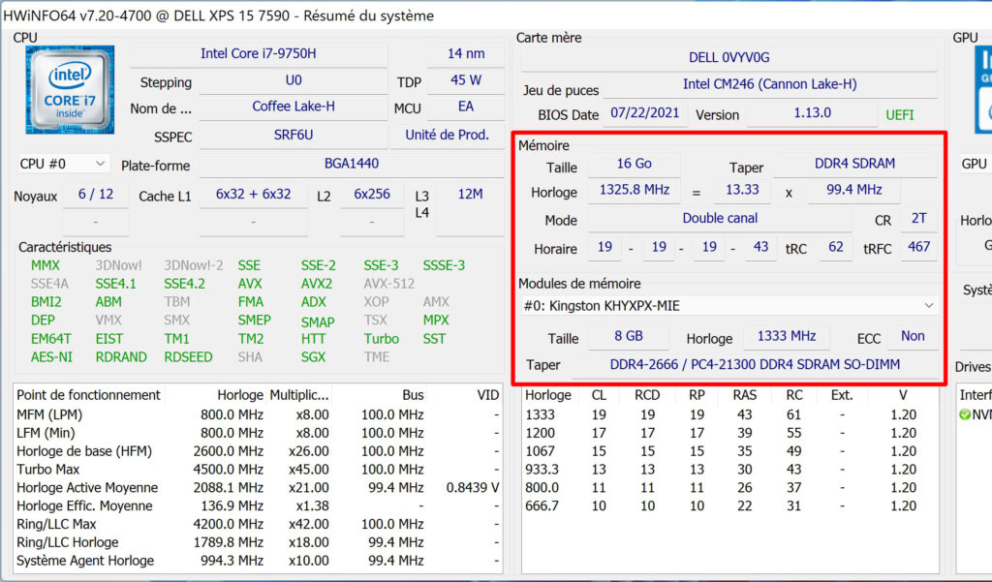
Task: Select the 666.7 memory timing row
Action: 730,506
